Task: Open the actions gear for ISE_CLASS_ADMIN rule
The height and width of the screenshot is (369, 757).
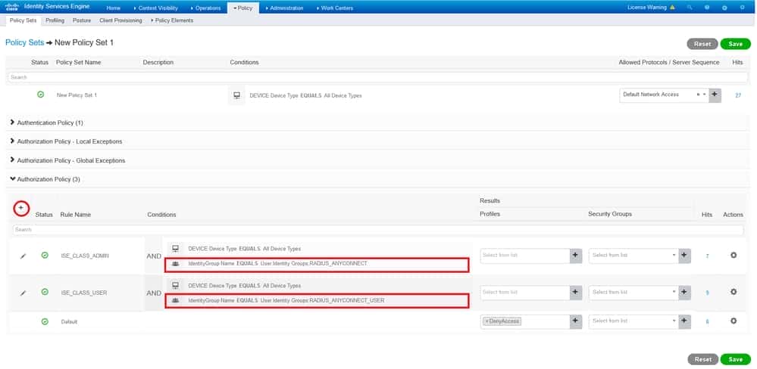Action: click(x=734, y=256)
